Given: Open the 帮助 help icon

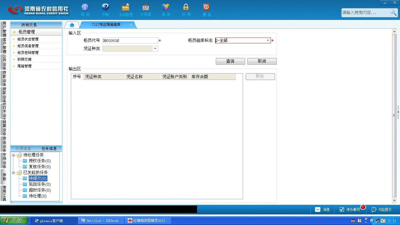Looking at the screenshot, I should pos(85,7).
